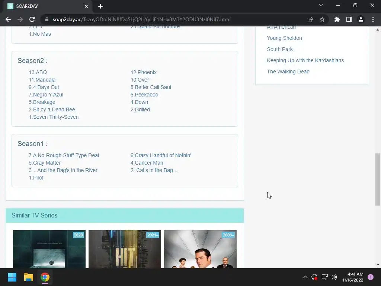Open episode 3....And the Bag's in the River
Screen dimensions: 381x286
click(x=63, y=170)
